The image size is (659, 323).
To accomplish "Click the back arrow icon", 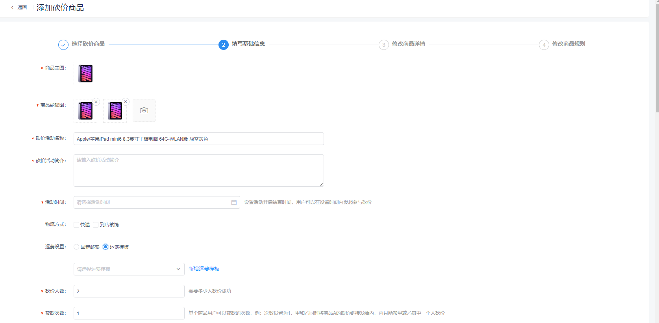I will 12,7.
